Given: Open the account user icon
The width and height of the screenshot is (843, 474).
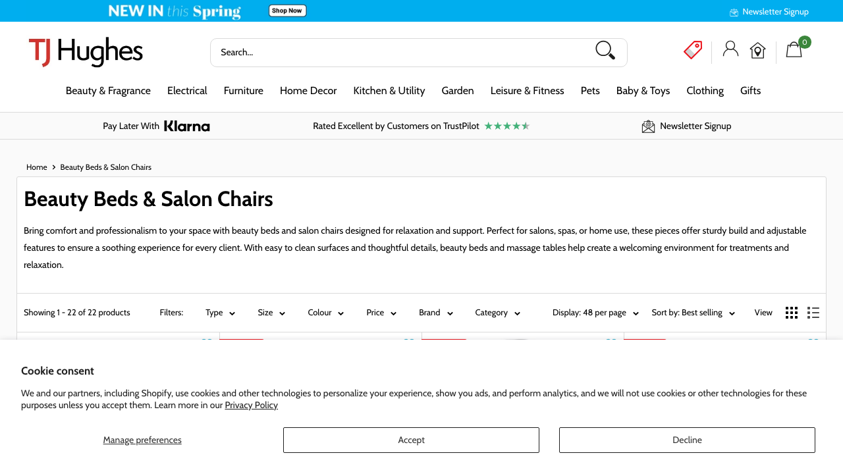Looking at the screenshot, I should (730, 49).
